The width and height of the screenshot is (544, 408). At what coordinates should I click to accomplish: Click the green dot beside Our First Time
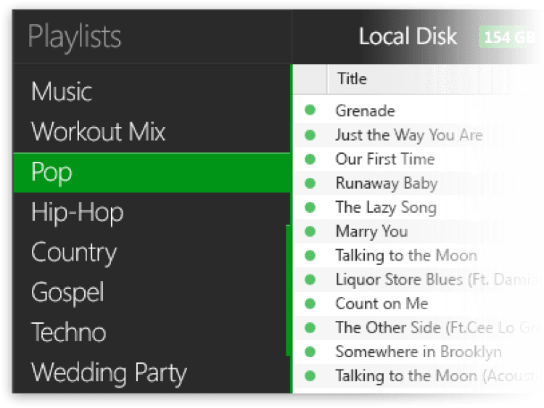[x=310, y=159]
